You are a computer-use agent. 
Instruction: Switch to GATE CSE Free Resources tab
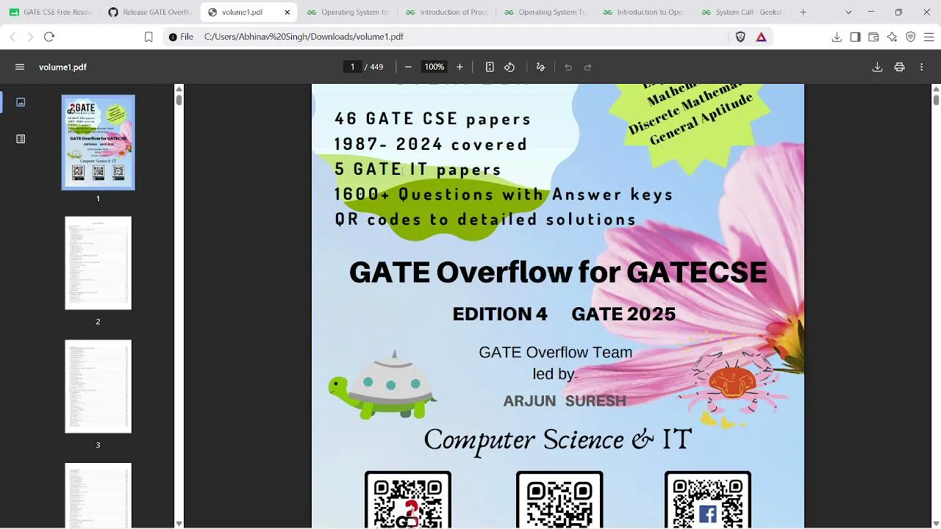tap(50, 12)
